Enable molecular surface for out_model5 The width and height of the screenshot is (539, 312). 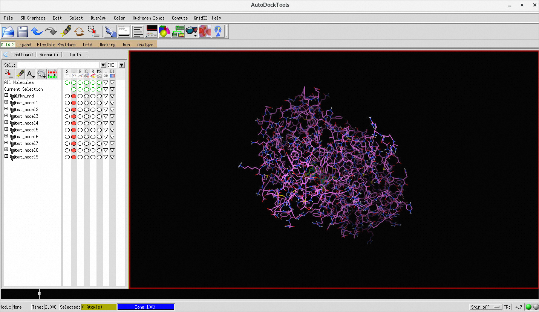click(99, 130)
